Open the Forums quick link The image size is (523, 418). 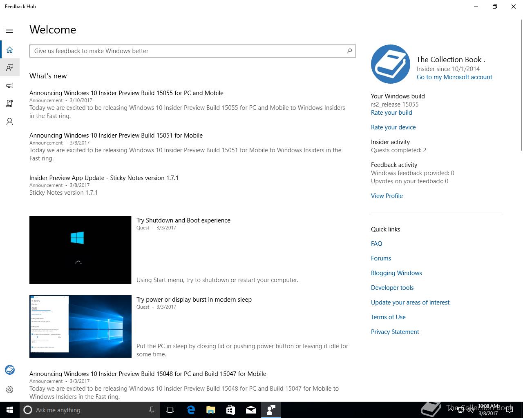(x=381, y=258)
